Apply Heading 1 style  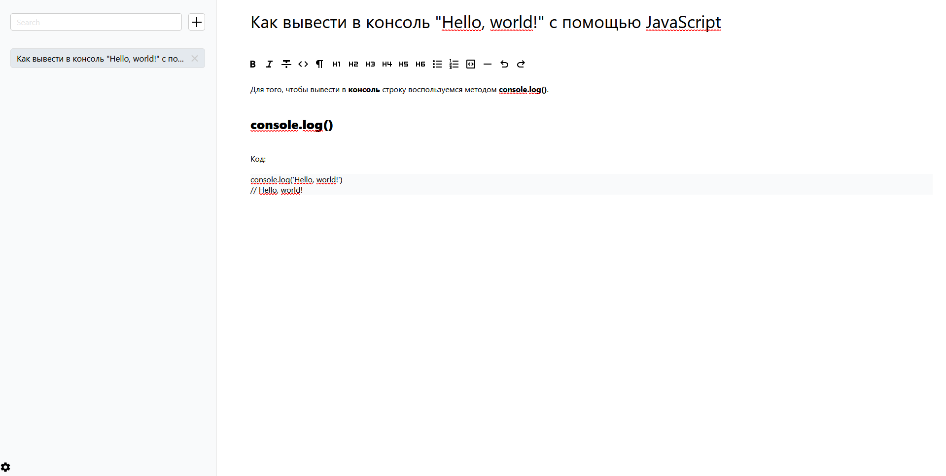337,64
